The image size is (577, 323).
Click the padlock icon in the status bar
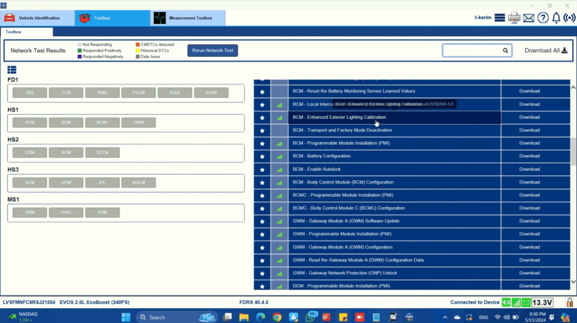tap(569, 302)
